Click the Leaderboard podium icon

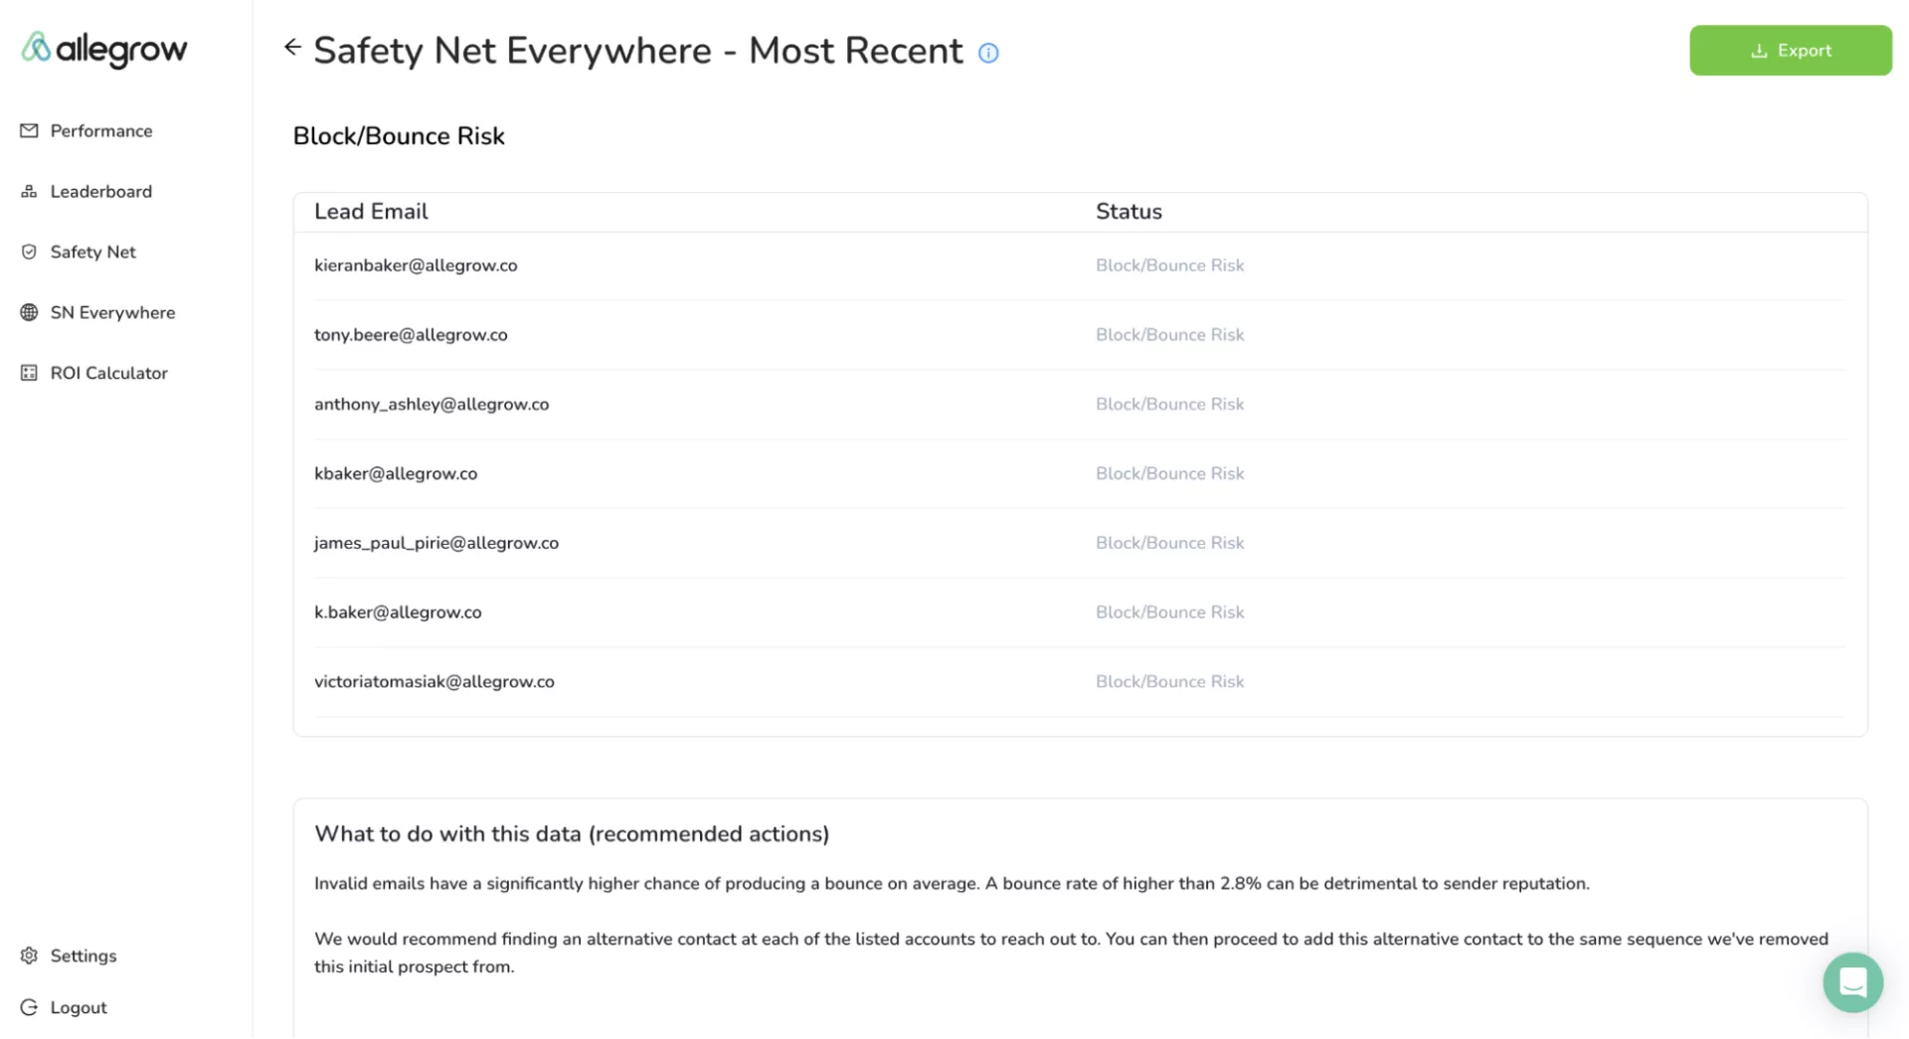[x=29, y=191]
